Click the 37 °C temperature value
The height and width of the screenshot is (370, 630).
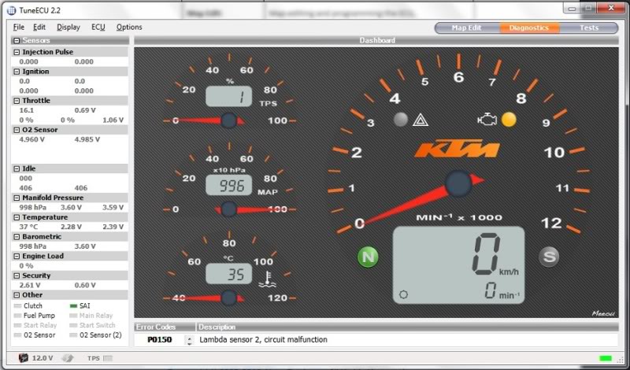28,227
